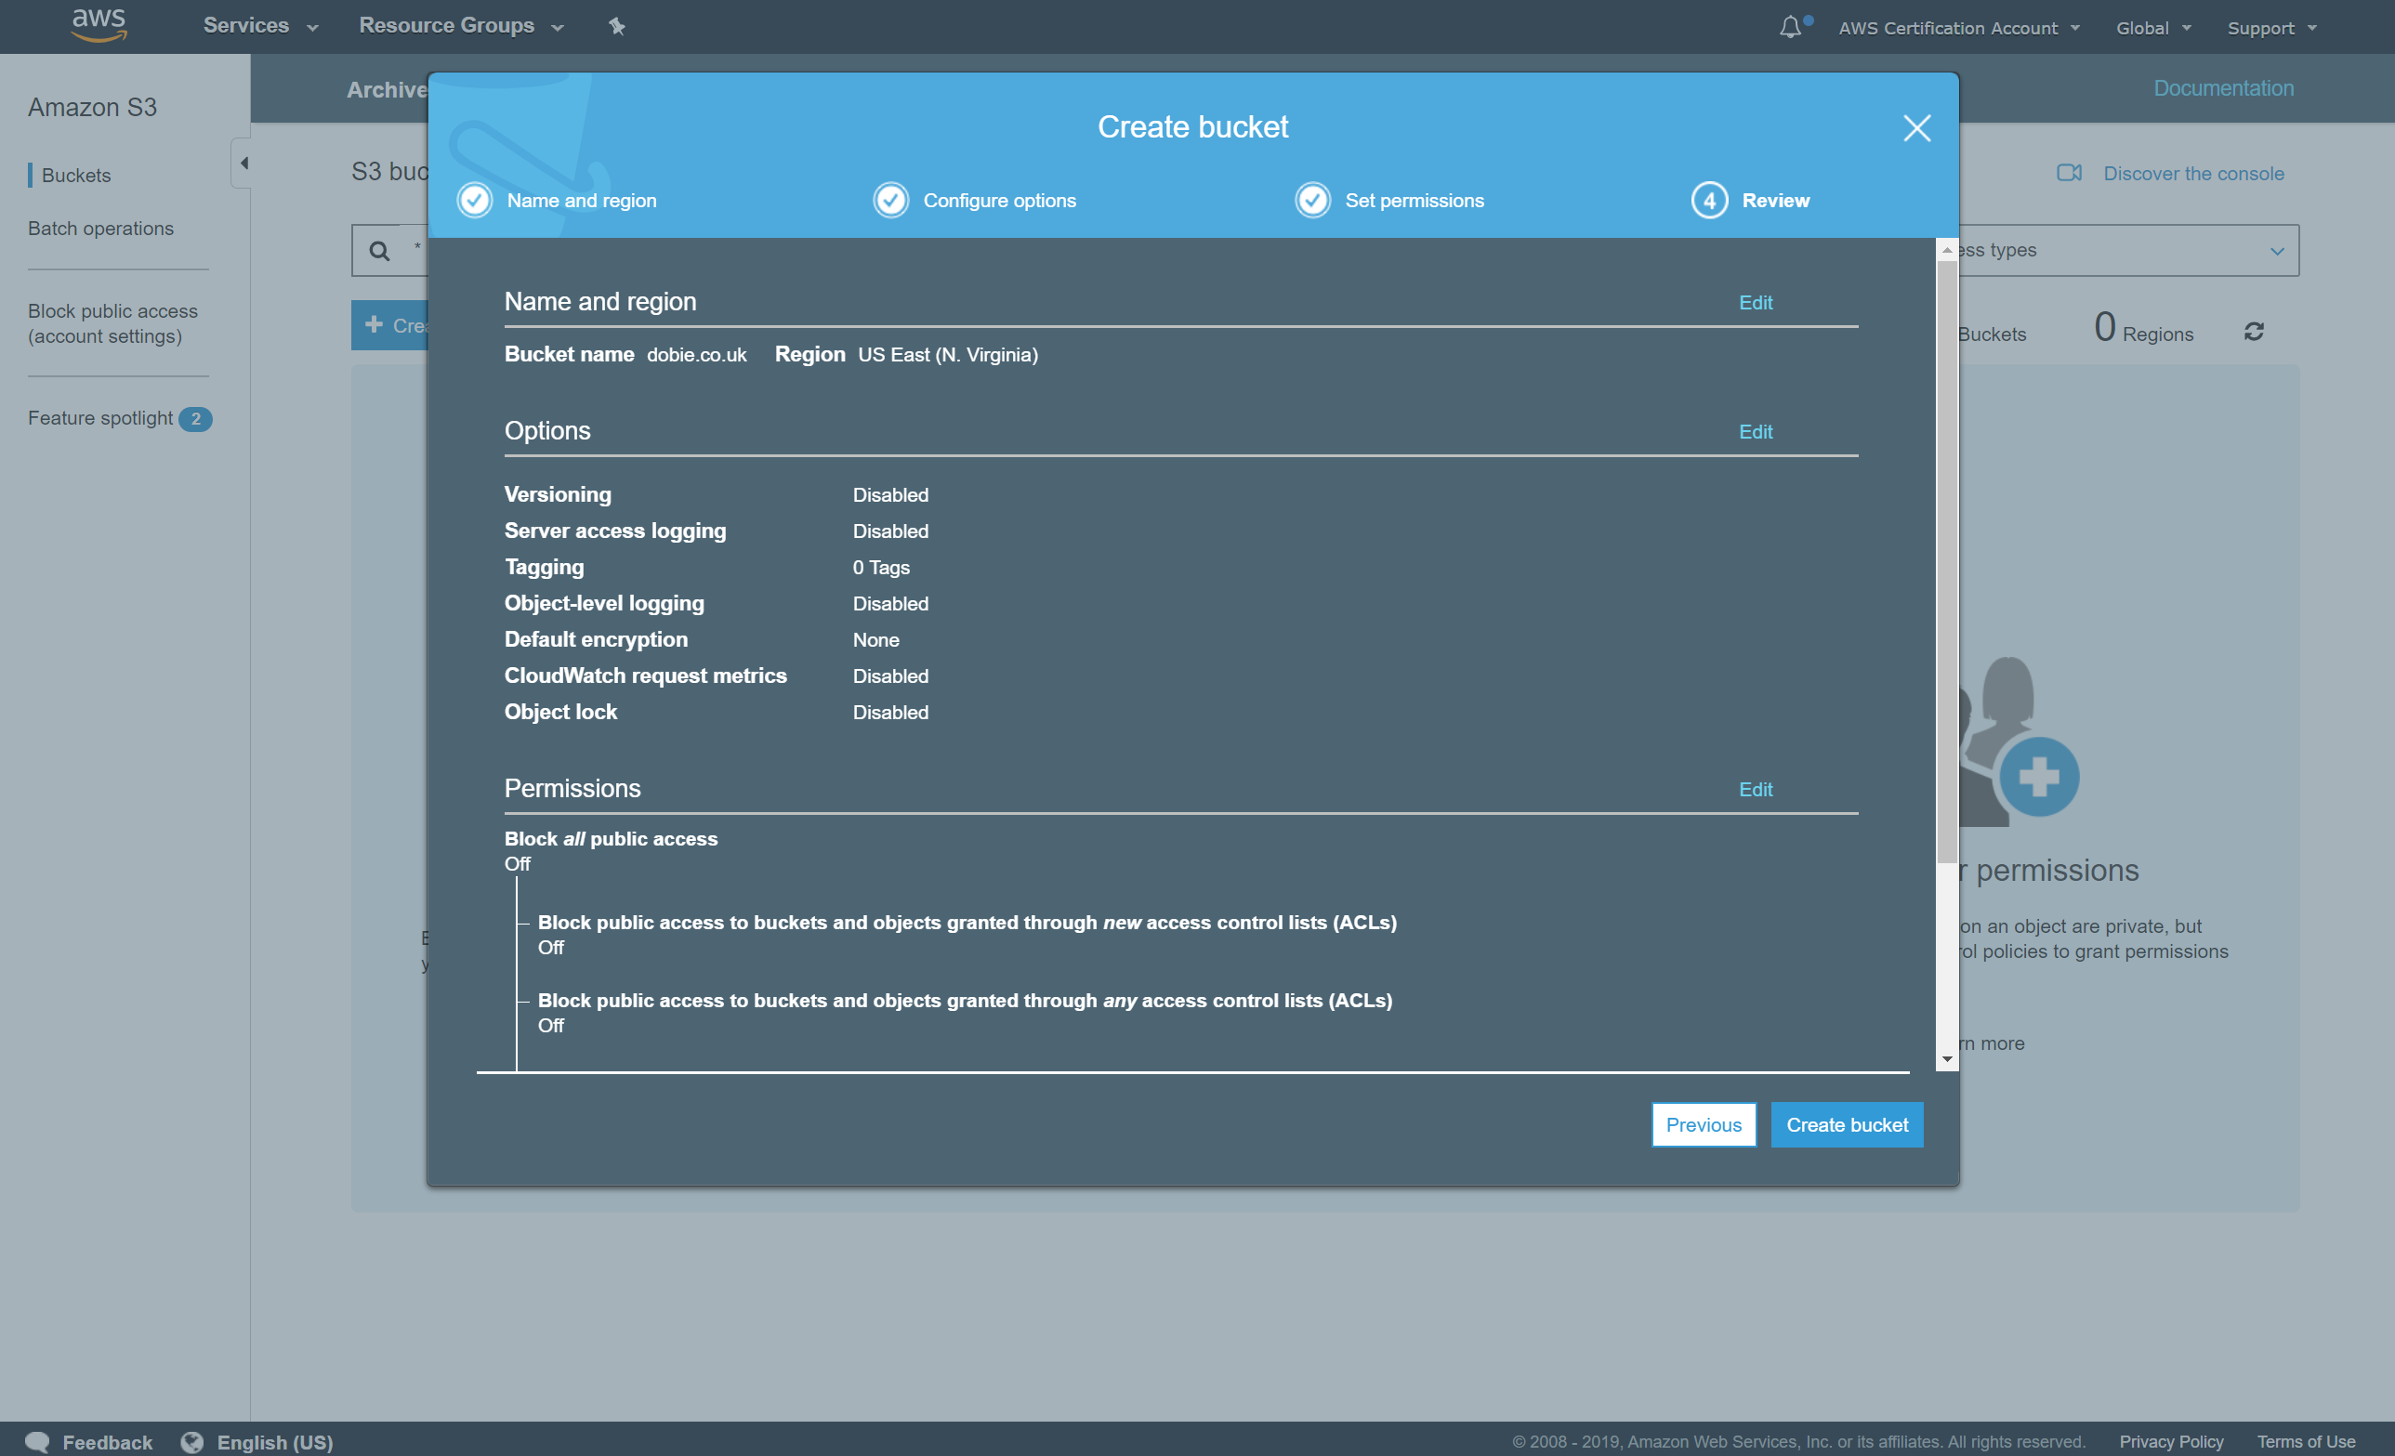Open Buckets in the sidebar
This screenshot has width=2395, height=1456.
tap(76, 175)
